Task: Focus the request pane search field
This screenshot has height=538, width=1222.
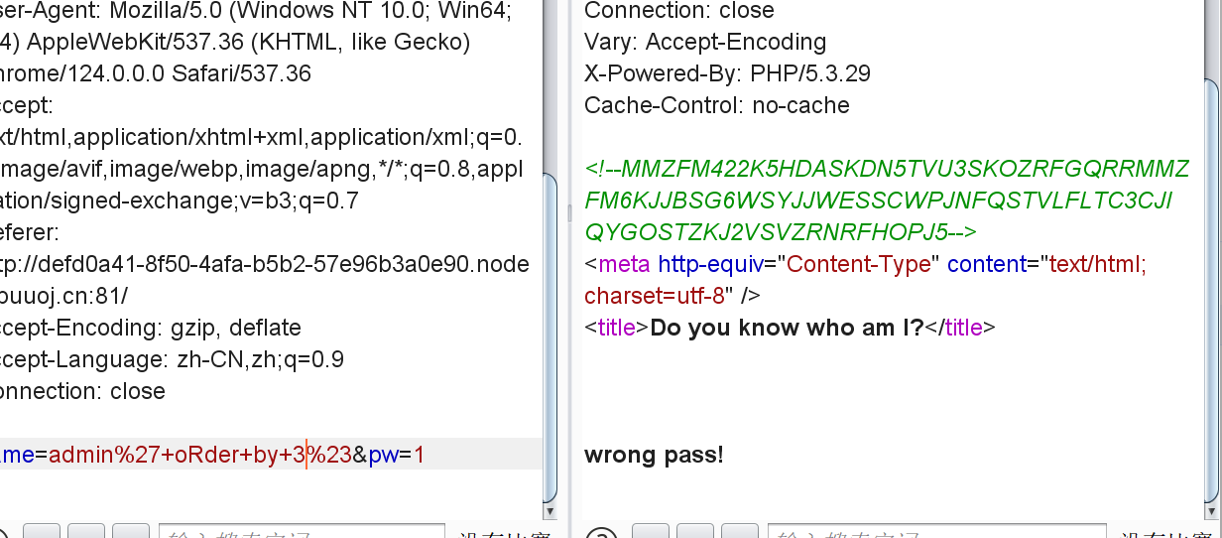Action: coord(304,531)
